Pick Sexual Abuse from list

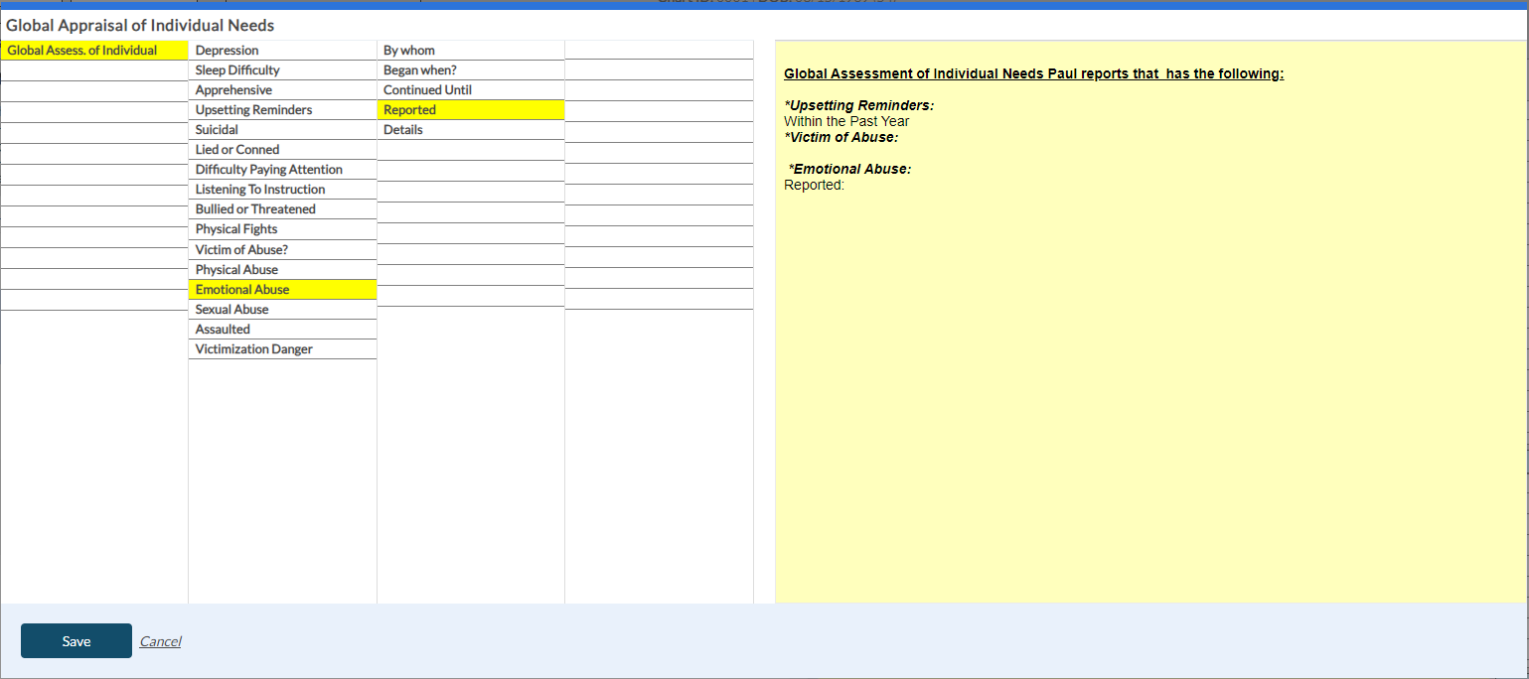(x=232, y=310)
